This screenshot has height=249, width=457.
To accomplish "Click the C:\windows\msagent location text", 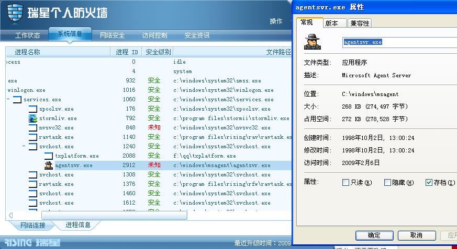I will tap(370, 94).
